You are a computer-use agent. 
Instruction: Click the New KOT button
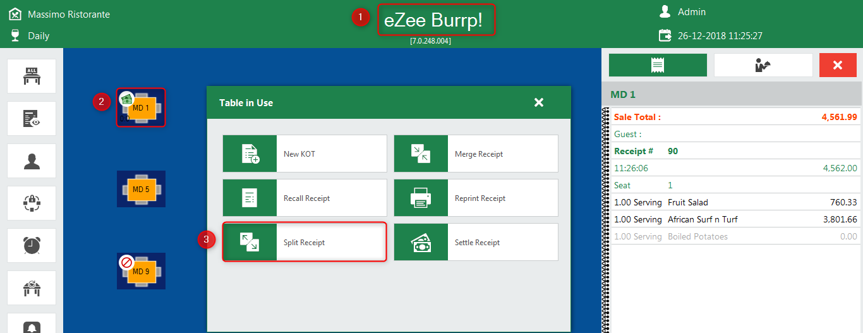305,154
